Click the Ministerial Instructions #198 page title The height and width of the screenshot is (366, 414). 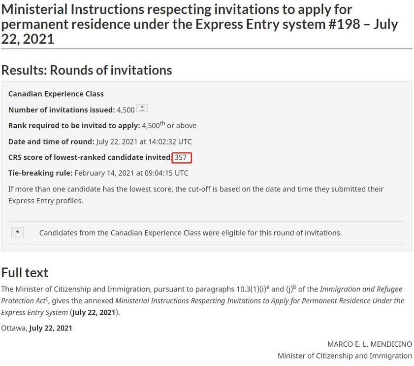[x=199, y=24]
